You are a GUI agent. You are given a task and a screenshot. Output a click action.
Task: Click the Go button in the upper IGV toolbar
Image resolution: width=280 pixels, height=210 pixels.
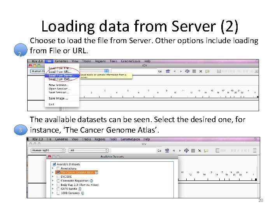[160, 72]
